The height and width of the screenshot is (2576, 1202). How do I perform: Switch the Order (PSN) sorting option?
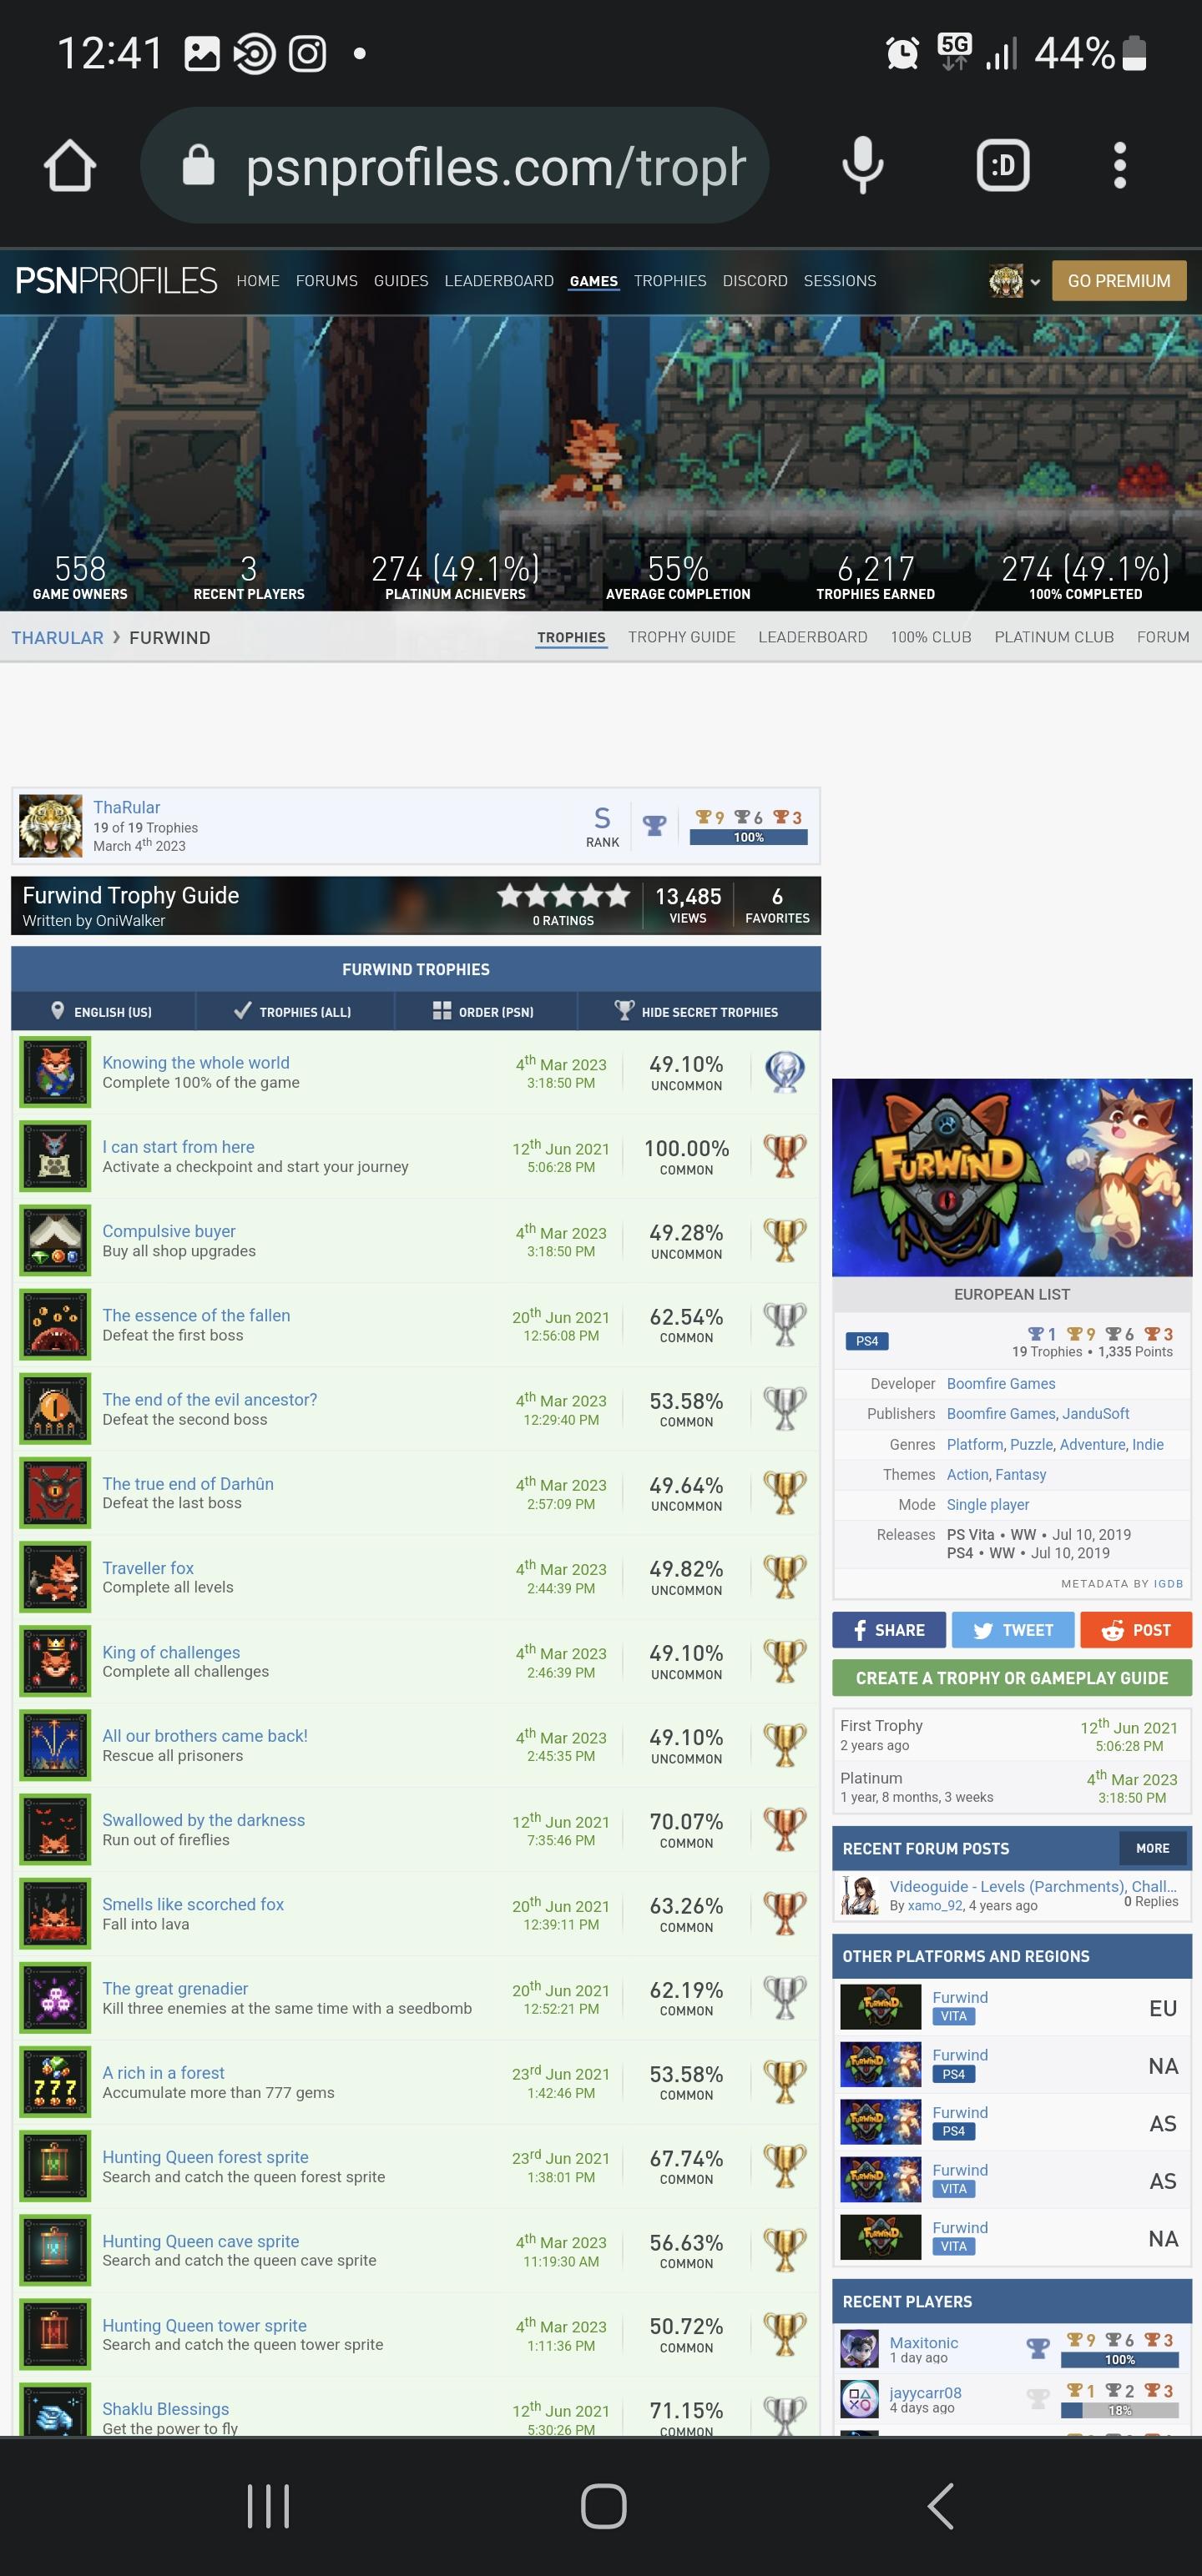(x=486, y=1011)
